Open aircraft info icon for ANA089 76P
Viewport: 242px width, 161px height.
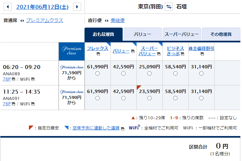(x=13, y=79)
